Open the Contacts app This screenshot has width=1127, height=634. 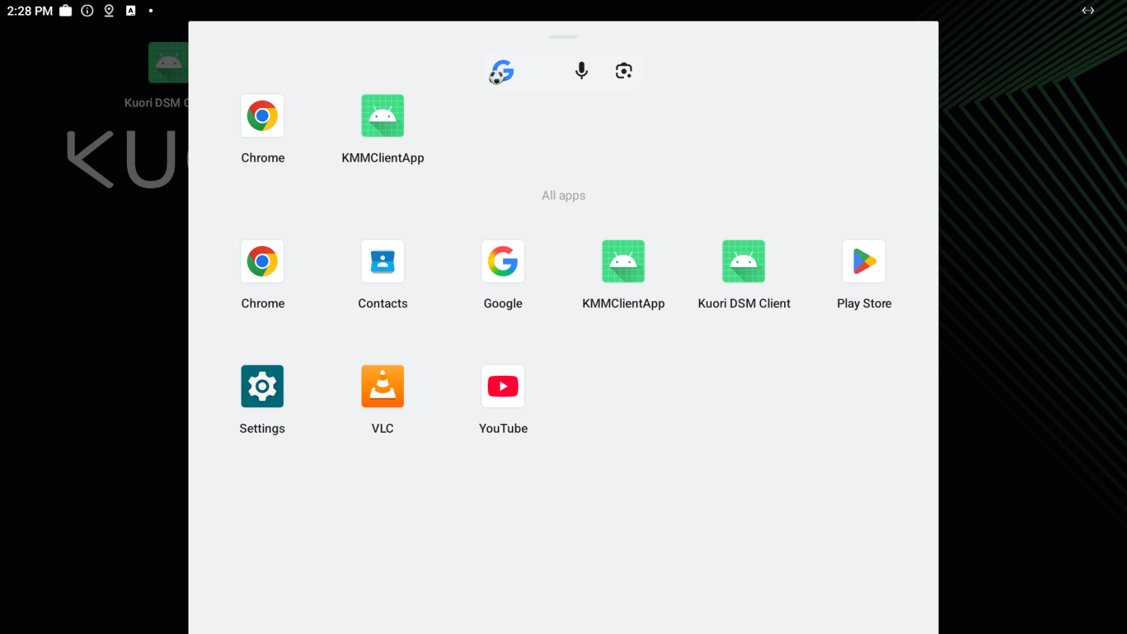click(382, 262)
